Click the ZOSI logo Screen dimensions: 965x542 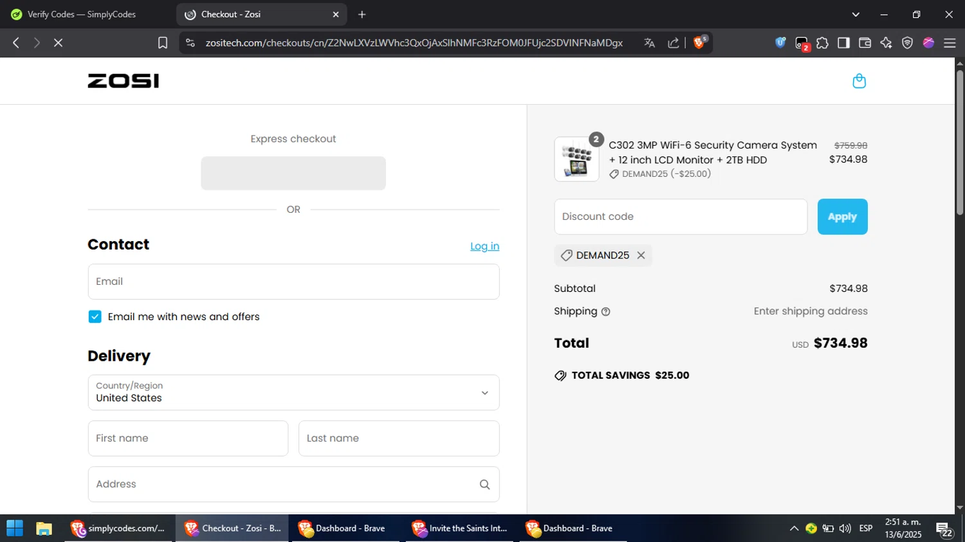(x=124, y=81)
